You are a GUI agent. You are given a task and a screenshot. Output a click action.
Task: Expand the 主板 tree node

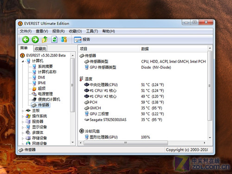click(x=23, y=111)
